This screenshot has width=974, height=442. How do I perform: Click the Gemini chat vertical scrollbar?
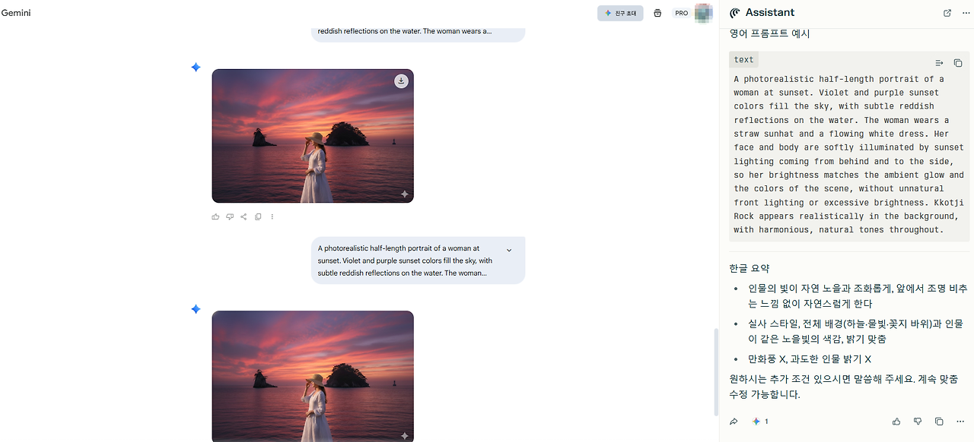715,372
